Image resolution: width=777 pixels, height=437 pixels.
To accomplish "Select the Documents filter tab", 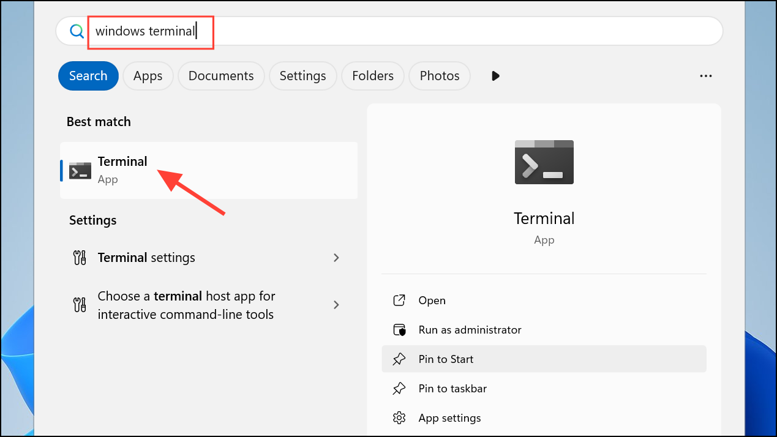I will pos(221,76).
